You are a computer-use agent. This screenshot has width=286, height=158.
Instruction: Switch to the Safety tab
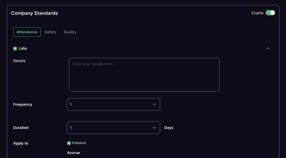point(50,32)
